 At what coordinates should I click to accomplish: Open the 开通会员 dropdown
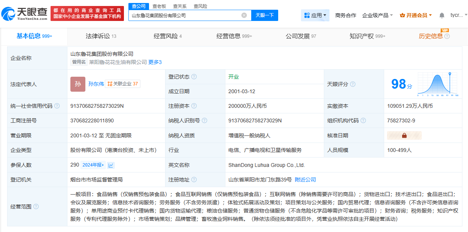pos(416,15)
